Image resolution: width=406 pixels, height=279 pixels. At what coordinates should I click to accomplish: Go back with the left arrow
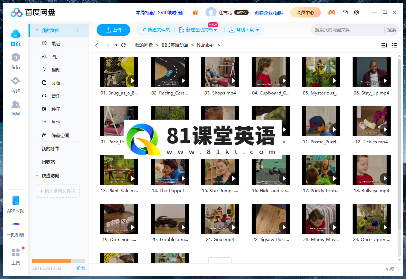[97, 45]
